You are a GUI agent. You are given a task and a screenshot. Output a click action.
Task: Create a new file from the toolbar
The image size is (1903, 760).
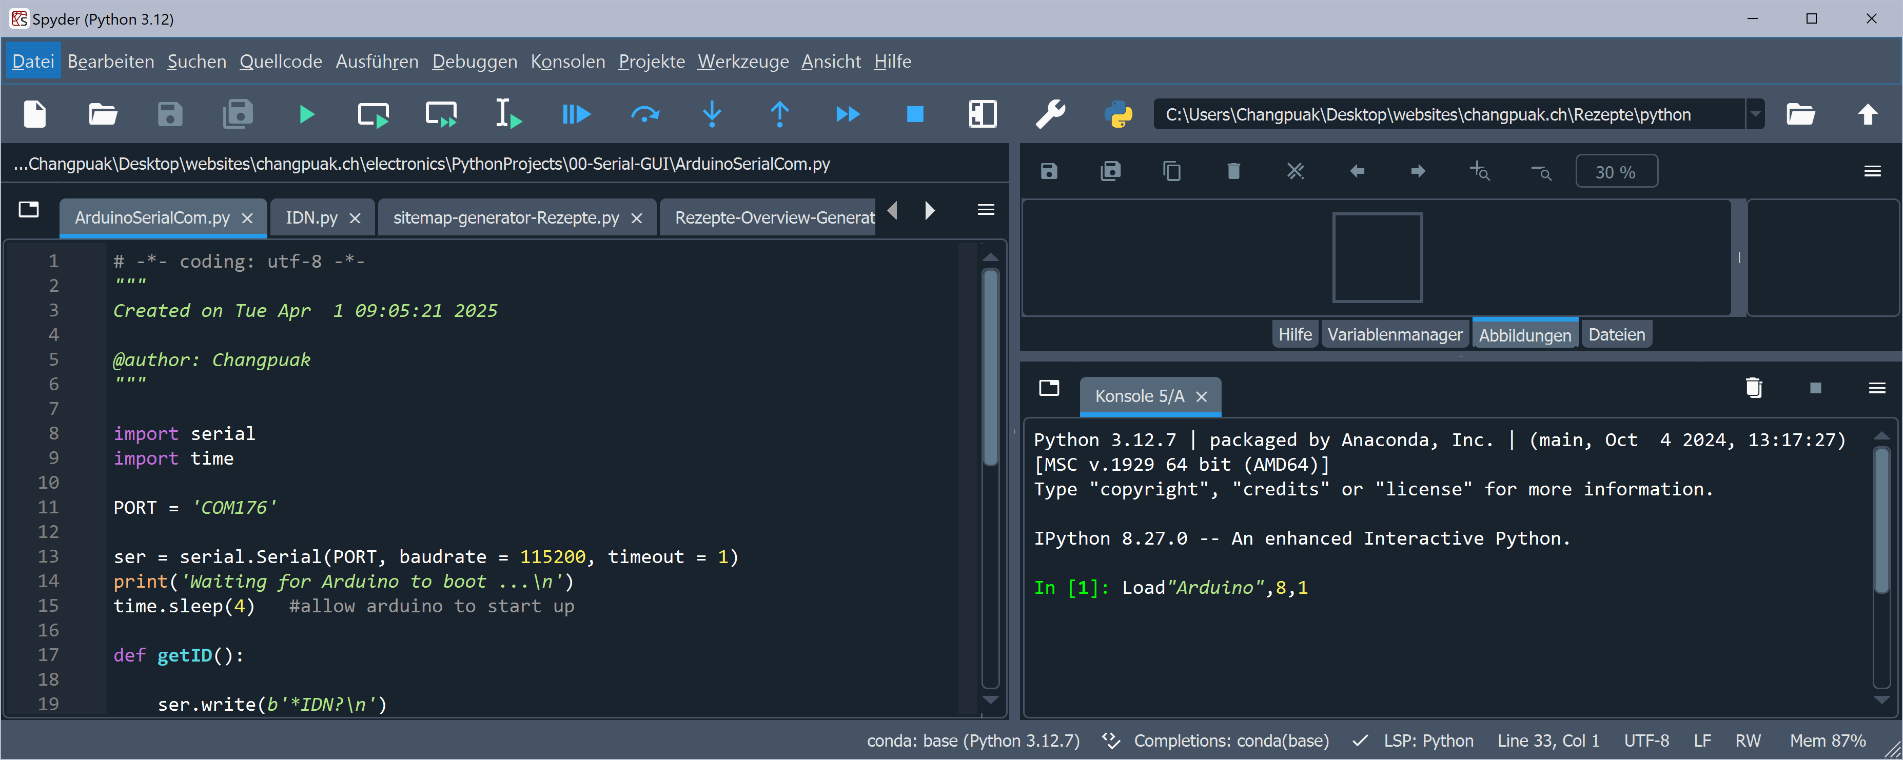point(35,114)
